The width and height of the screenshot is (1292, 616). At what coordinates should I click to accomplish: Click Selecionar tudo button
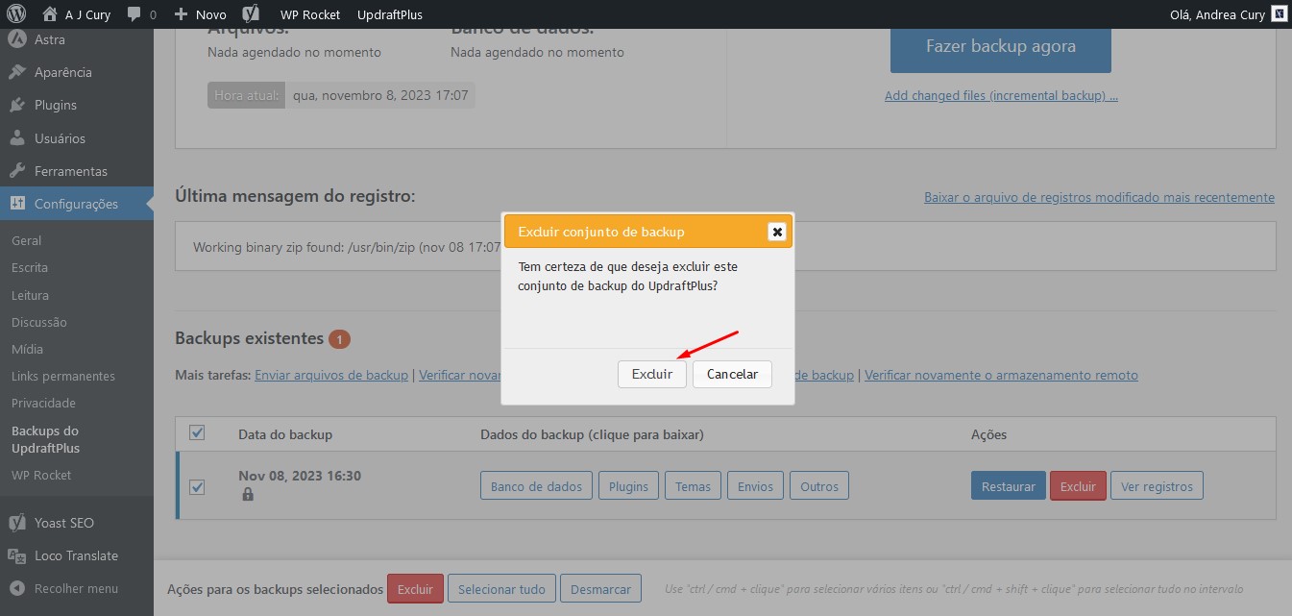click(x=501, y=589)
